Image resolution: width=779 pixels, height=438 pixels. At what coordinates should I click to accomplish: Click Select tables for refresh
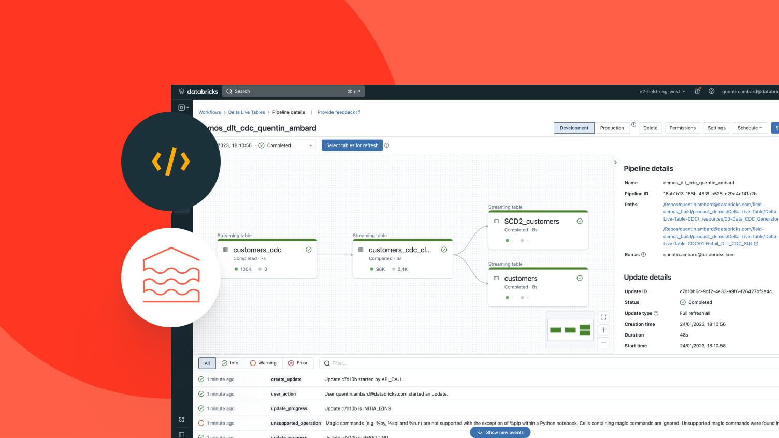click(352, 145)
